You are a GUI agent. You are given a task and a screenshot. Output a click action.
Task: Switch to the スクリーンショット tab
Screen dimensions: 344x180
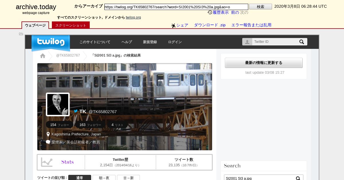coord(71,25)
